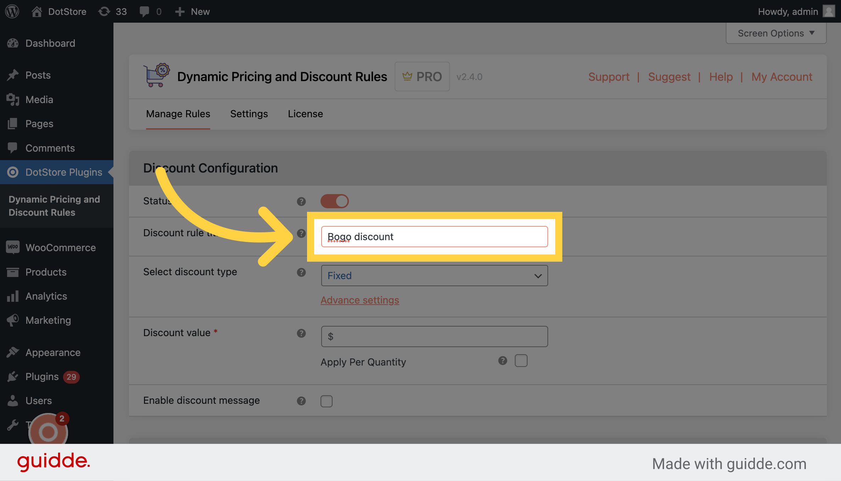Click the Tools wrench icon
The width and height of the screenshot is (841, 481).
[x=13, y=425]
